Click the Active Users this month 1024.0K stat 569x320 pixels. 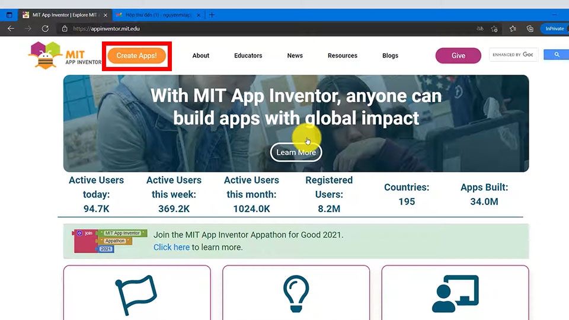pyautogui.click(x=251, y=194)
